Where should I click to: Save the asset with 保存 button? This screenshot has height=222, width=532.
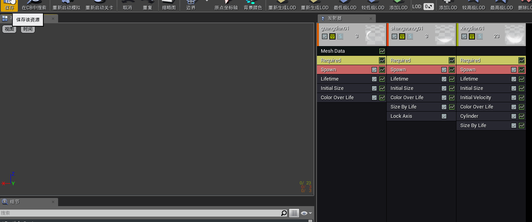tap(9, 5)
